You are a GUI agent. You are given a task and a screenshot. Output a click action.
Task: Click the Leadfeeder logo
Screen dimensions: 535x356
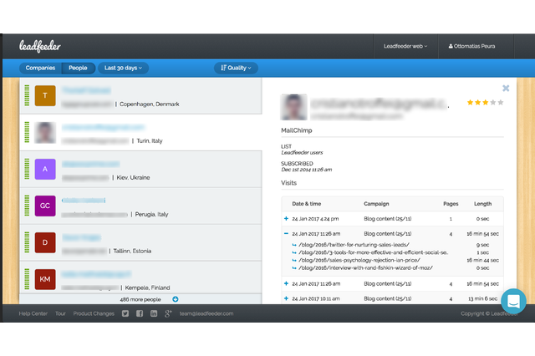point(40,46)
